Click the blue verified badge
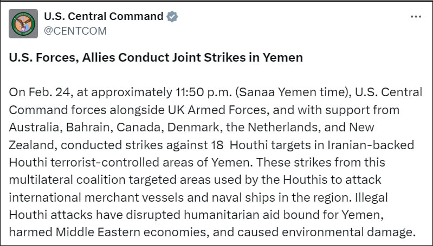 pyautogui.click(x=172, y=17)
